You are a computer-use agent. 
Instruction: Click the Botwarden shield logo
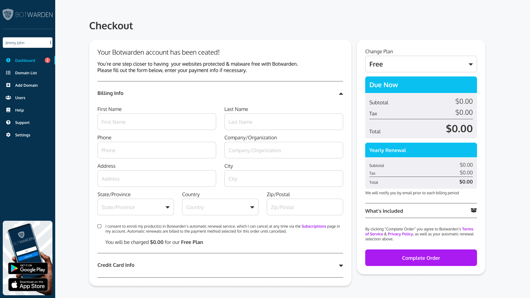click(x=8, y=15)
